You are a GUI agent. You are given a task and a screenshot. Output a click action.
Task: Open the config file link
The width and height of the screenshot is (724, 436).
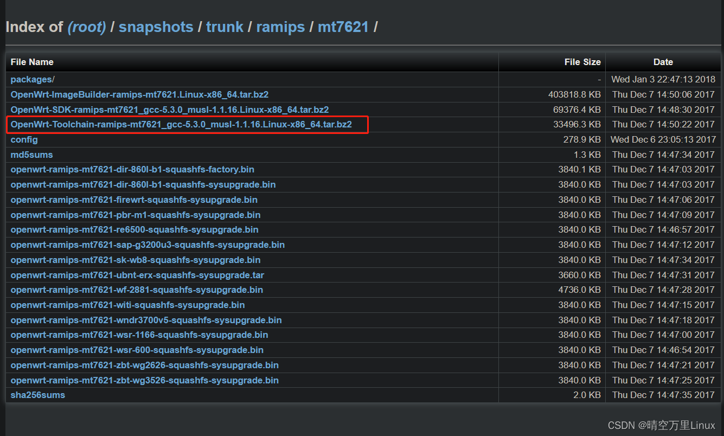24,139
